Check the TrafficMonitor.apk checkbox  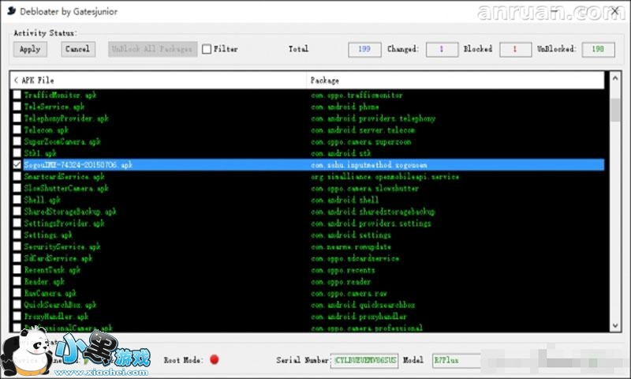pyautogui.click(x=17, y=96)
